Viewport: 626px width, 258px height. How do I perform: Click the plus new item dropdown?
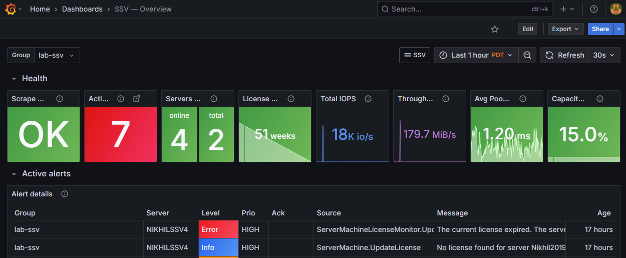[567, 9]
